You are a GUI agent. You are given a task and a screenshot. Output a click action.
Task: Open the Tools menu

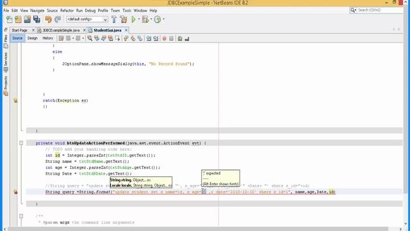(127, 10)
